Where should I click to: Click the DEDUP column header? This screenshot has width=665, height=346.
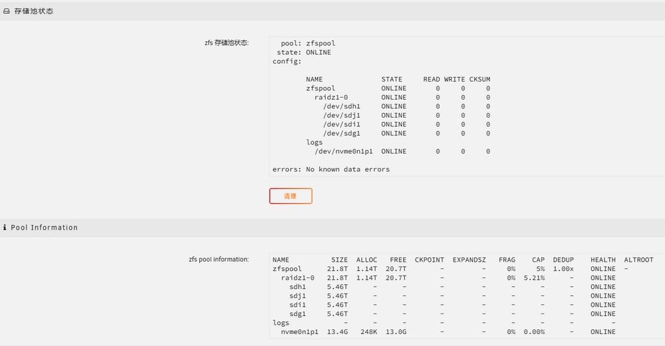(x=563, y=260)
